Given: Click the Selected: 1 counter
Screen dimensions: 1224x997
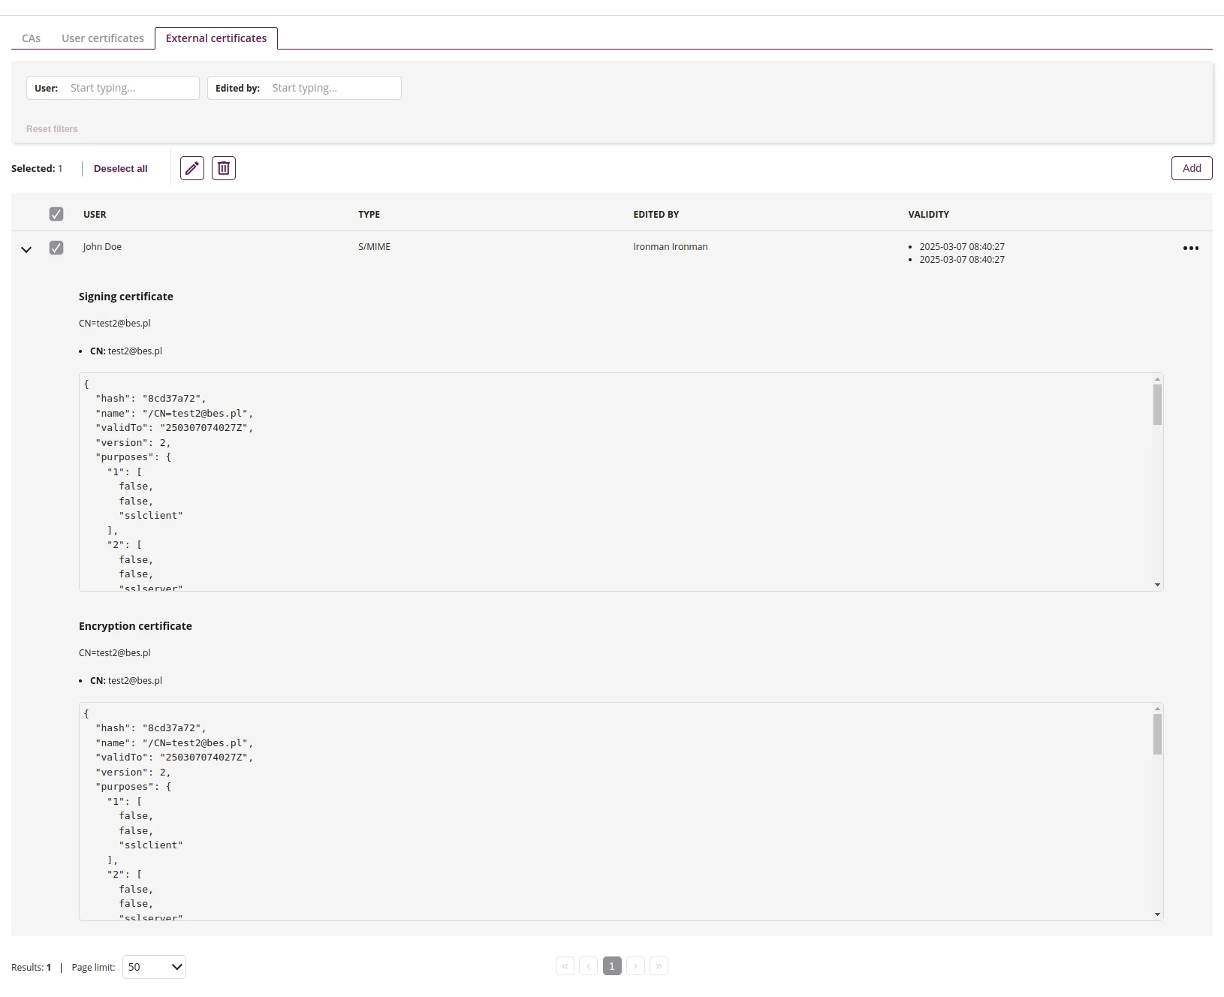Looking at the screenshot, I should click(37, 169).
